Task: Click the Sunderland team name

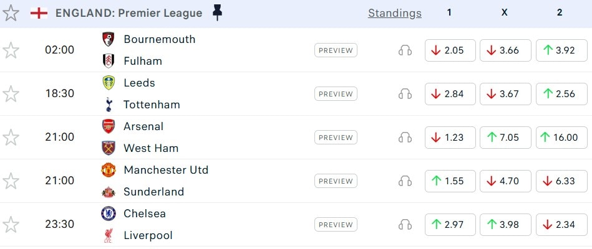Action: click(153, 192)
